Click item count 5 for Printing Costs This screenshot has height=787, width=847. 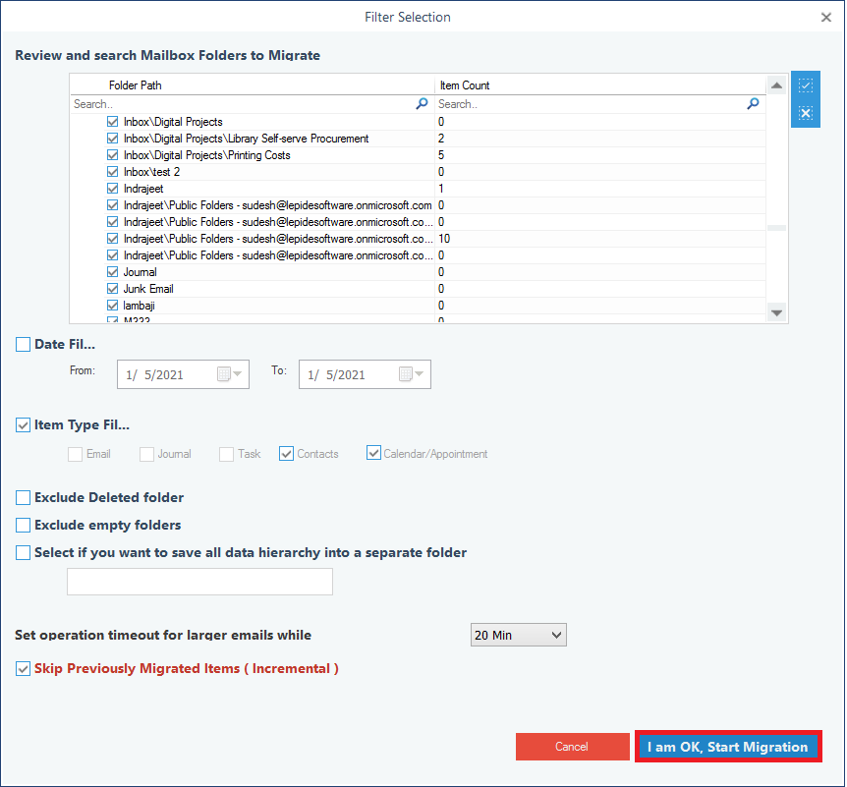click(x=441, y=155)
